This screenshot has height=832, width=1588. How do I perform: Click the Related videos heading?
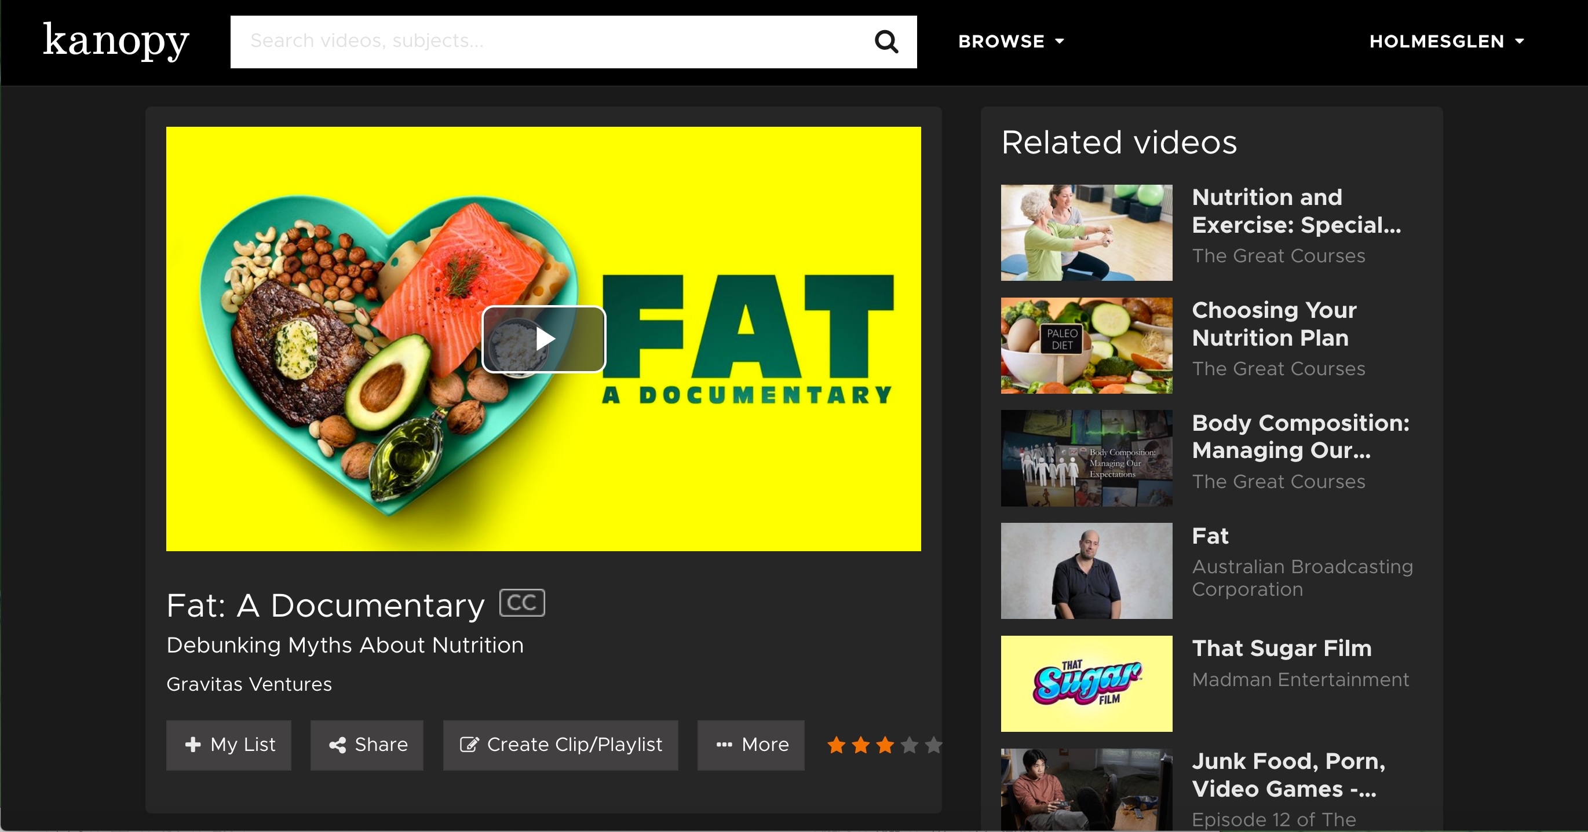tap(1119, 142)
